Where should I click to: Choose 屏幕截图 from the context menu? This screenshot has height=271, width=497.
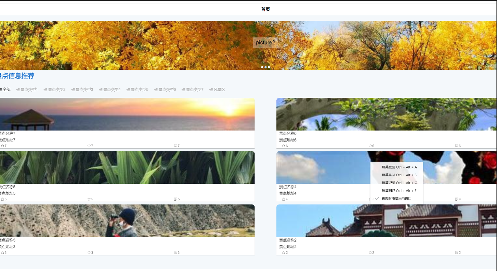coord(399,167)
